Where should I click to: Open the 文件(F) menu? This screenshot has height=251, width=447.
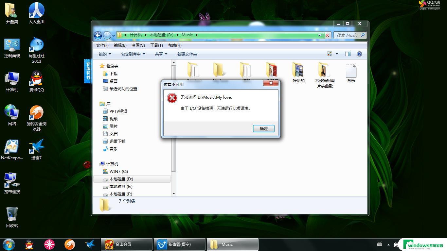[102, 45]
